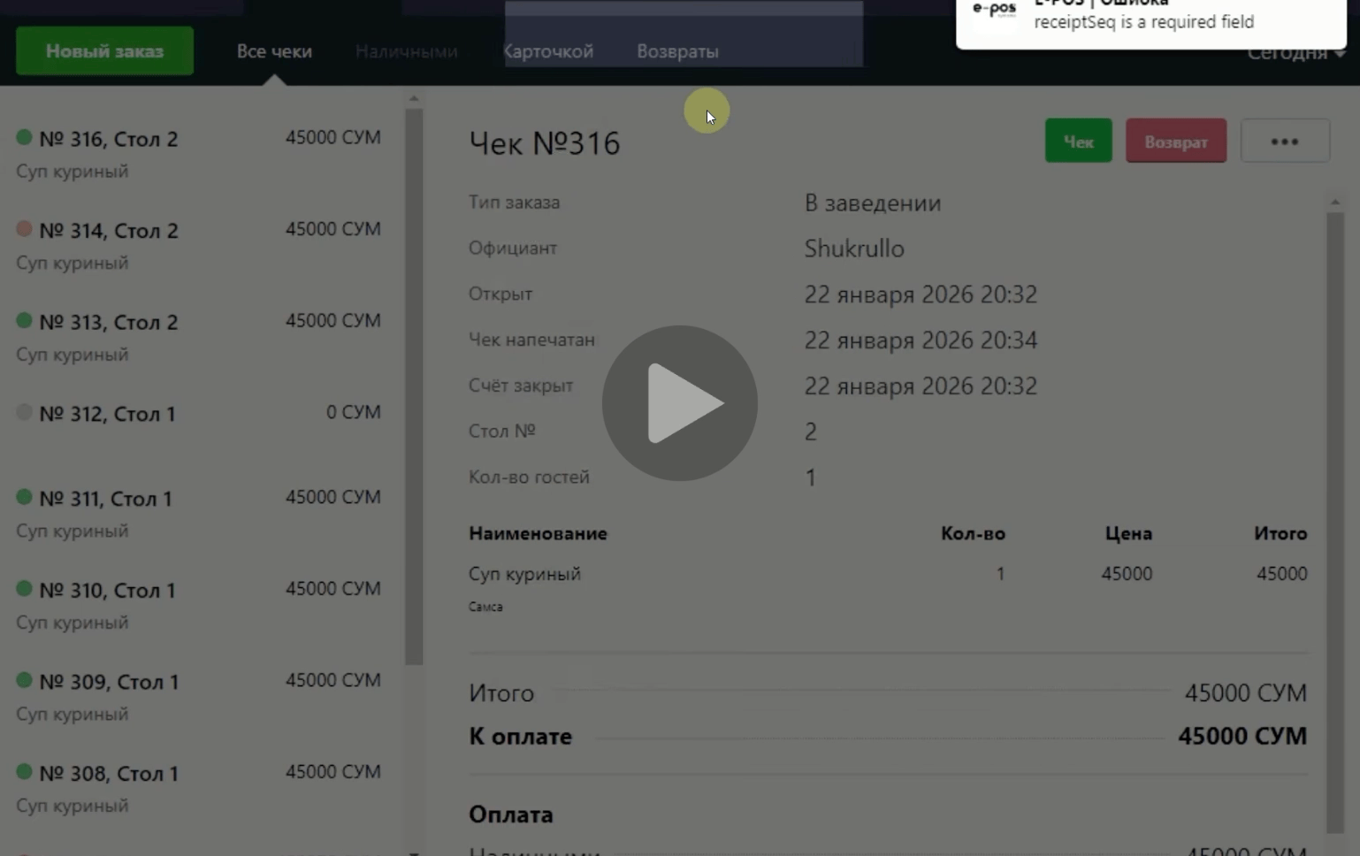Click the e-pos logo in notification
This screenshot has width=1360, height=856.
[x=994, y=11]
